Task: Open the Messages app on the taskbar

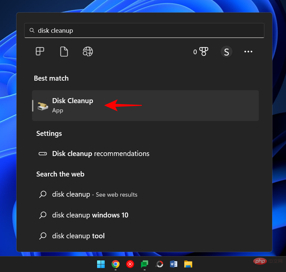Action: coord(144,264)
